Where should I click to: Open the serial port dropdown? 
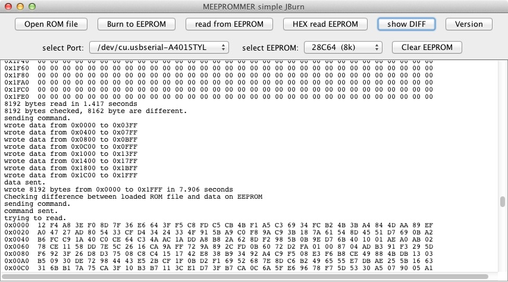(x=159, y=47)
